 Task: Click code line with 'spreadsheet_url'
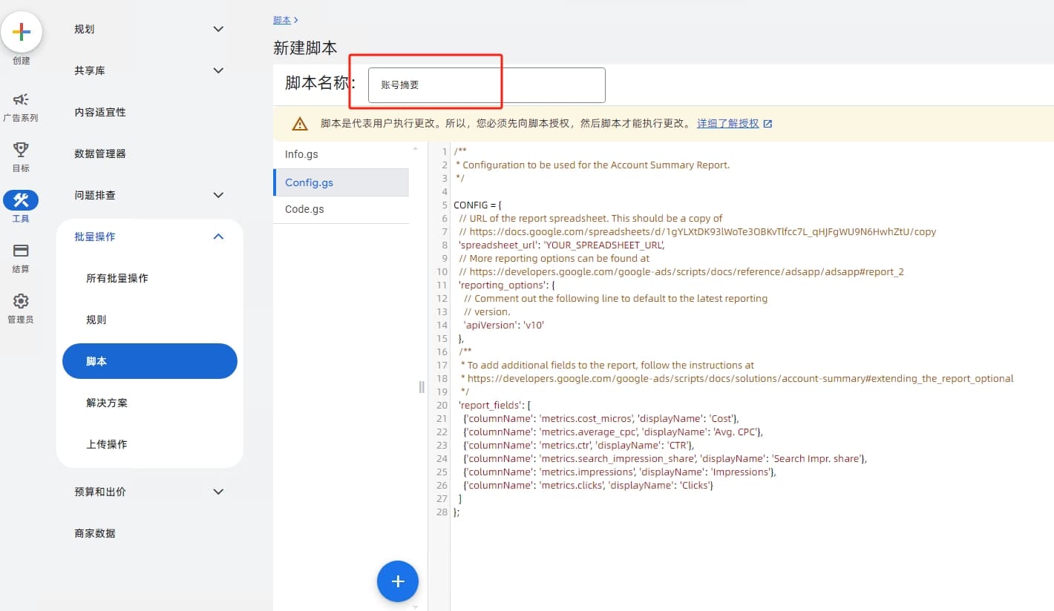click(561, 245)
